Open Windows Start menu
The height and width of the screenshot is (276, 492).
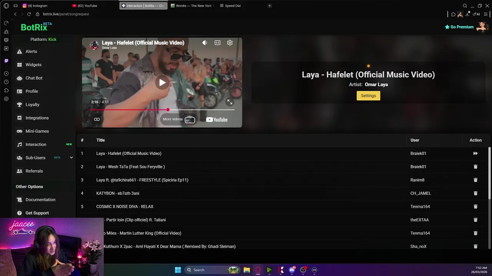tap(178, 270)
